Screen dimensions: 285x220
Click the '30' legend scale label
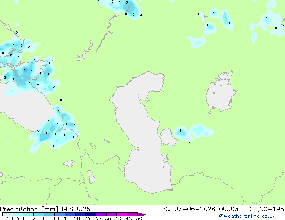point(98,218)
